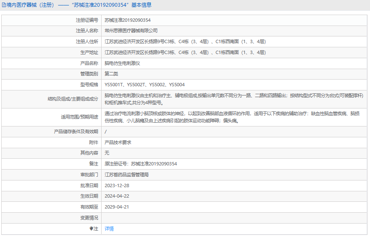The height and width of the screenshot is (237, 370).
Task: Open the 详情 link
Action: click(x=109, y=229)
